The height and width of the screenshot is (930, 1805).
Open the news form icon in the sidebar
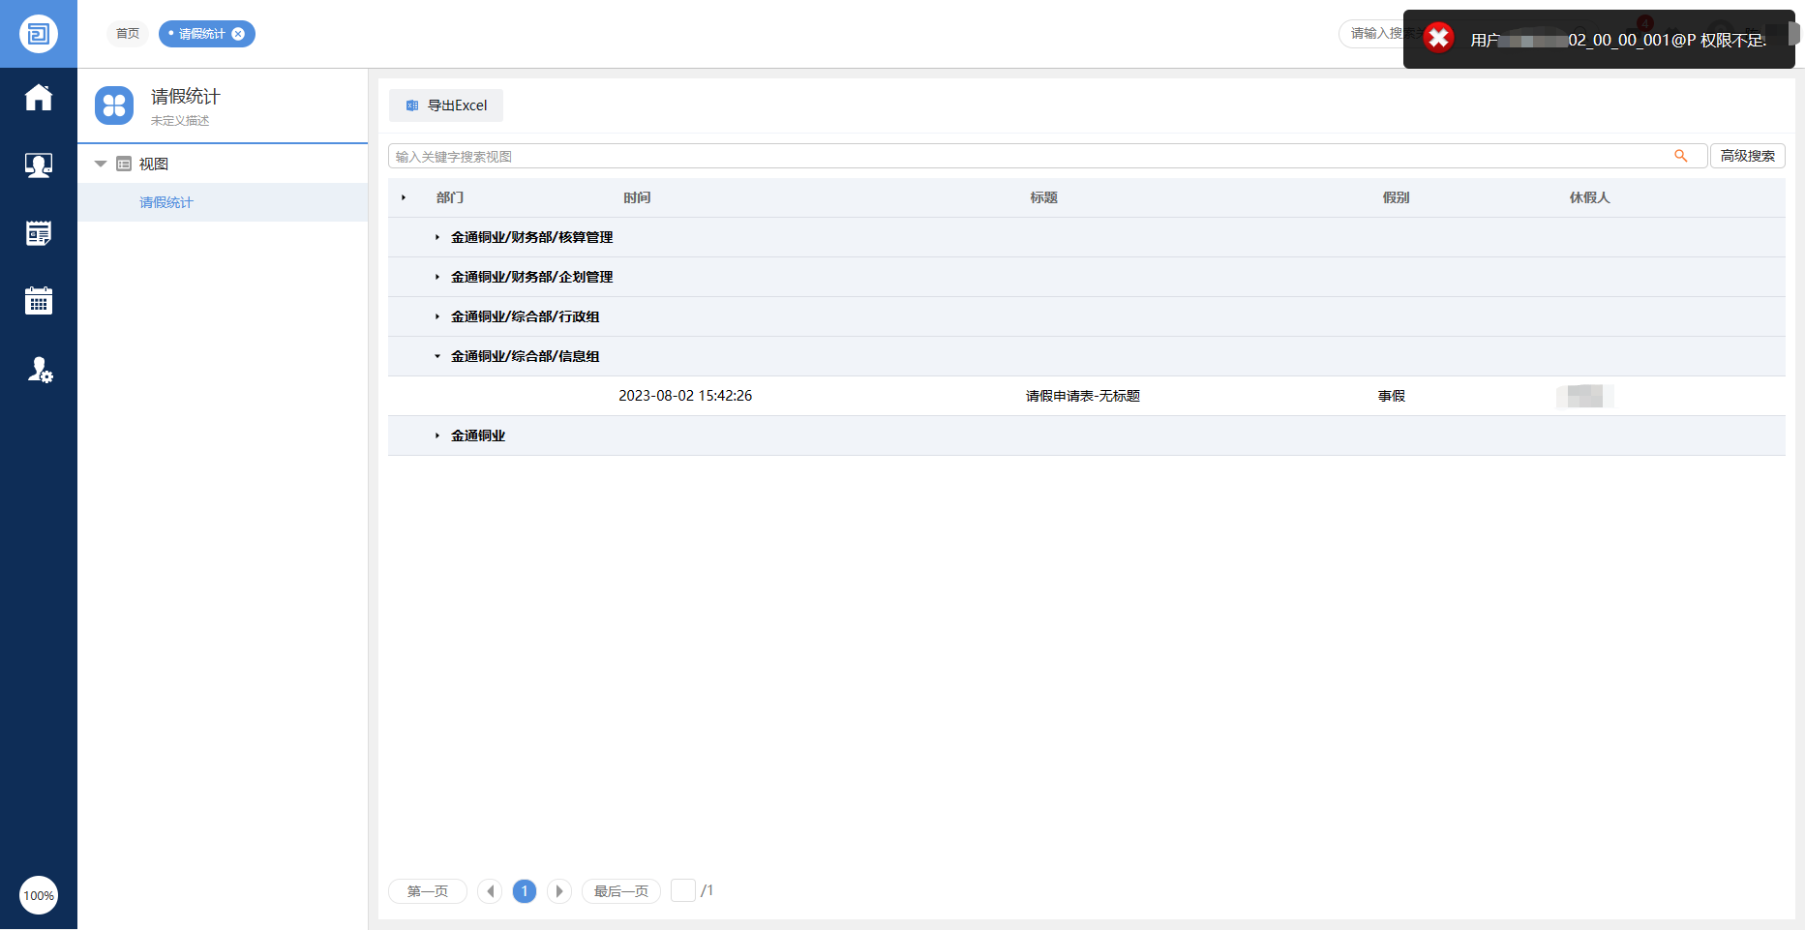click(x=39, y=233)
